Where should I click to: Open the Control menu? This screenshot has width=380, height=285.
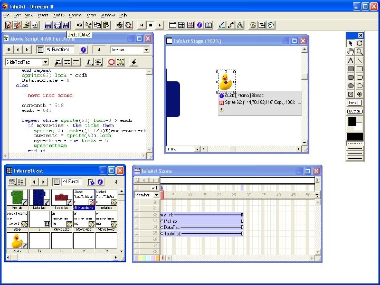pos(75,15)
